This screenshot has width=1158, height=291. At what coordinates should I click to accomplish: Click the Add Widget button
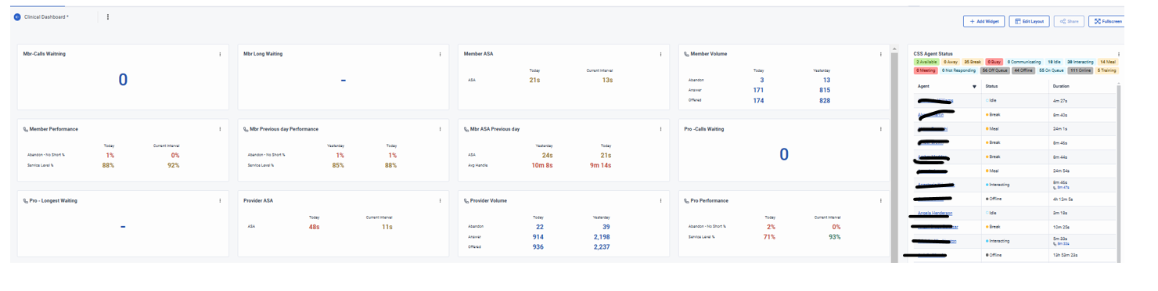click(984, 21)
